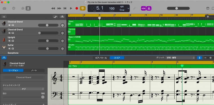Click the second Classical Grand piano icon
This screenshot has width=214, height=105.
pyautogui.click(x=4, y=31)
